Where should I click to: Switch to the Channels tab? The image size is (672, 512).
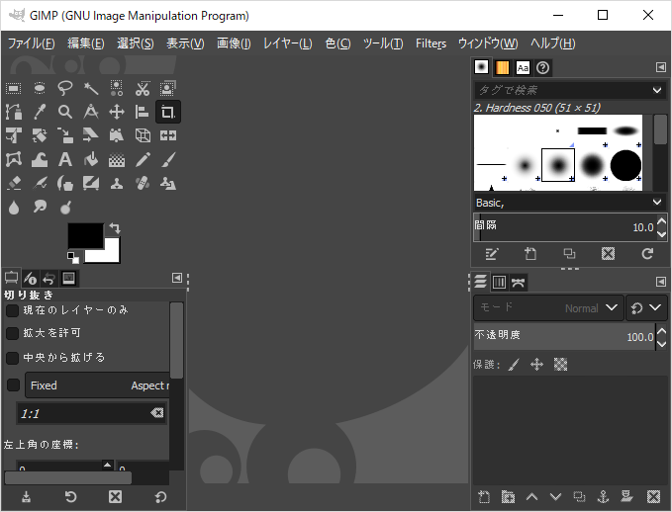tap(499, 282)
